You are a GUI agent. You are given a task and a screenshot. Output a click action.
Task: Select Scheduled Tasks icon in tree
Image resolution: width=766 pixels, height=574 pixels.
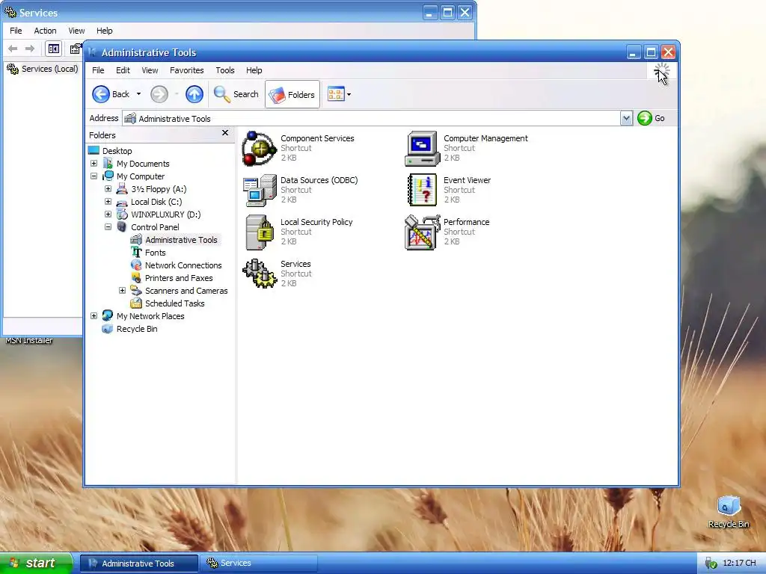coord(136,303)
